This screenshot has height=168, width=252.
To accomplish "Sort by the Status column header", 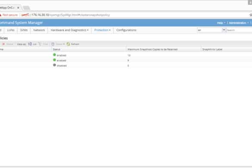I will point(89,50).
